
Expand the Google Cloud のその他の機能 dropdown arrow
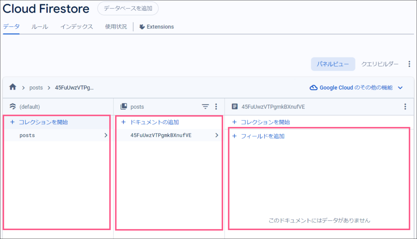pyautogui.click(x=400, y=88)
